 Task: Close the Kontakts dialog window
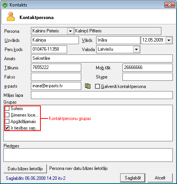click(169, 5)
